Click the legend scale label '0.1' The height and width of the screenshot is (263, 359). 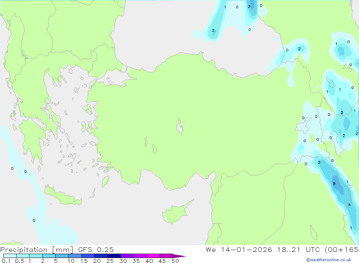click(6, 261)
